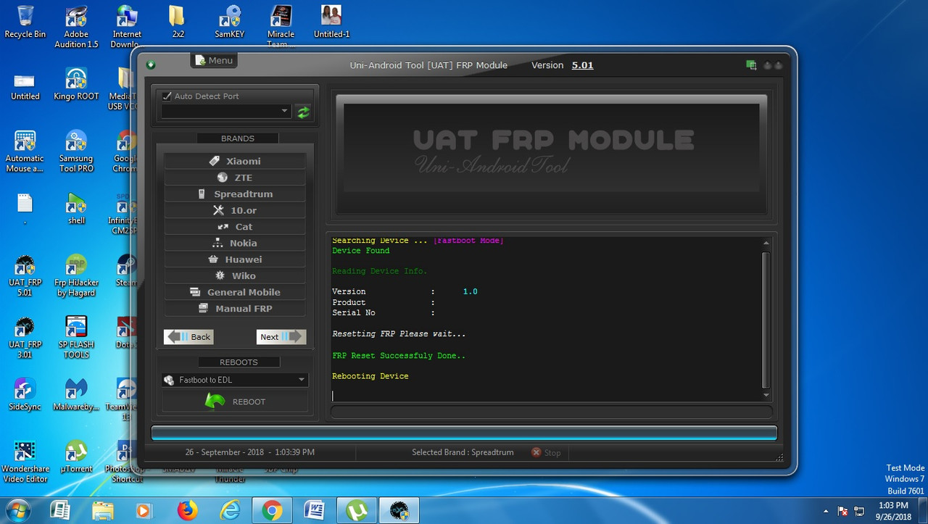
Task: Open the Malwarebytes desktop shortcut
Action: click(76, 396)
